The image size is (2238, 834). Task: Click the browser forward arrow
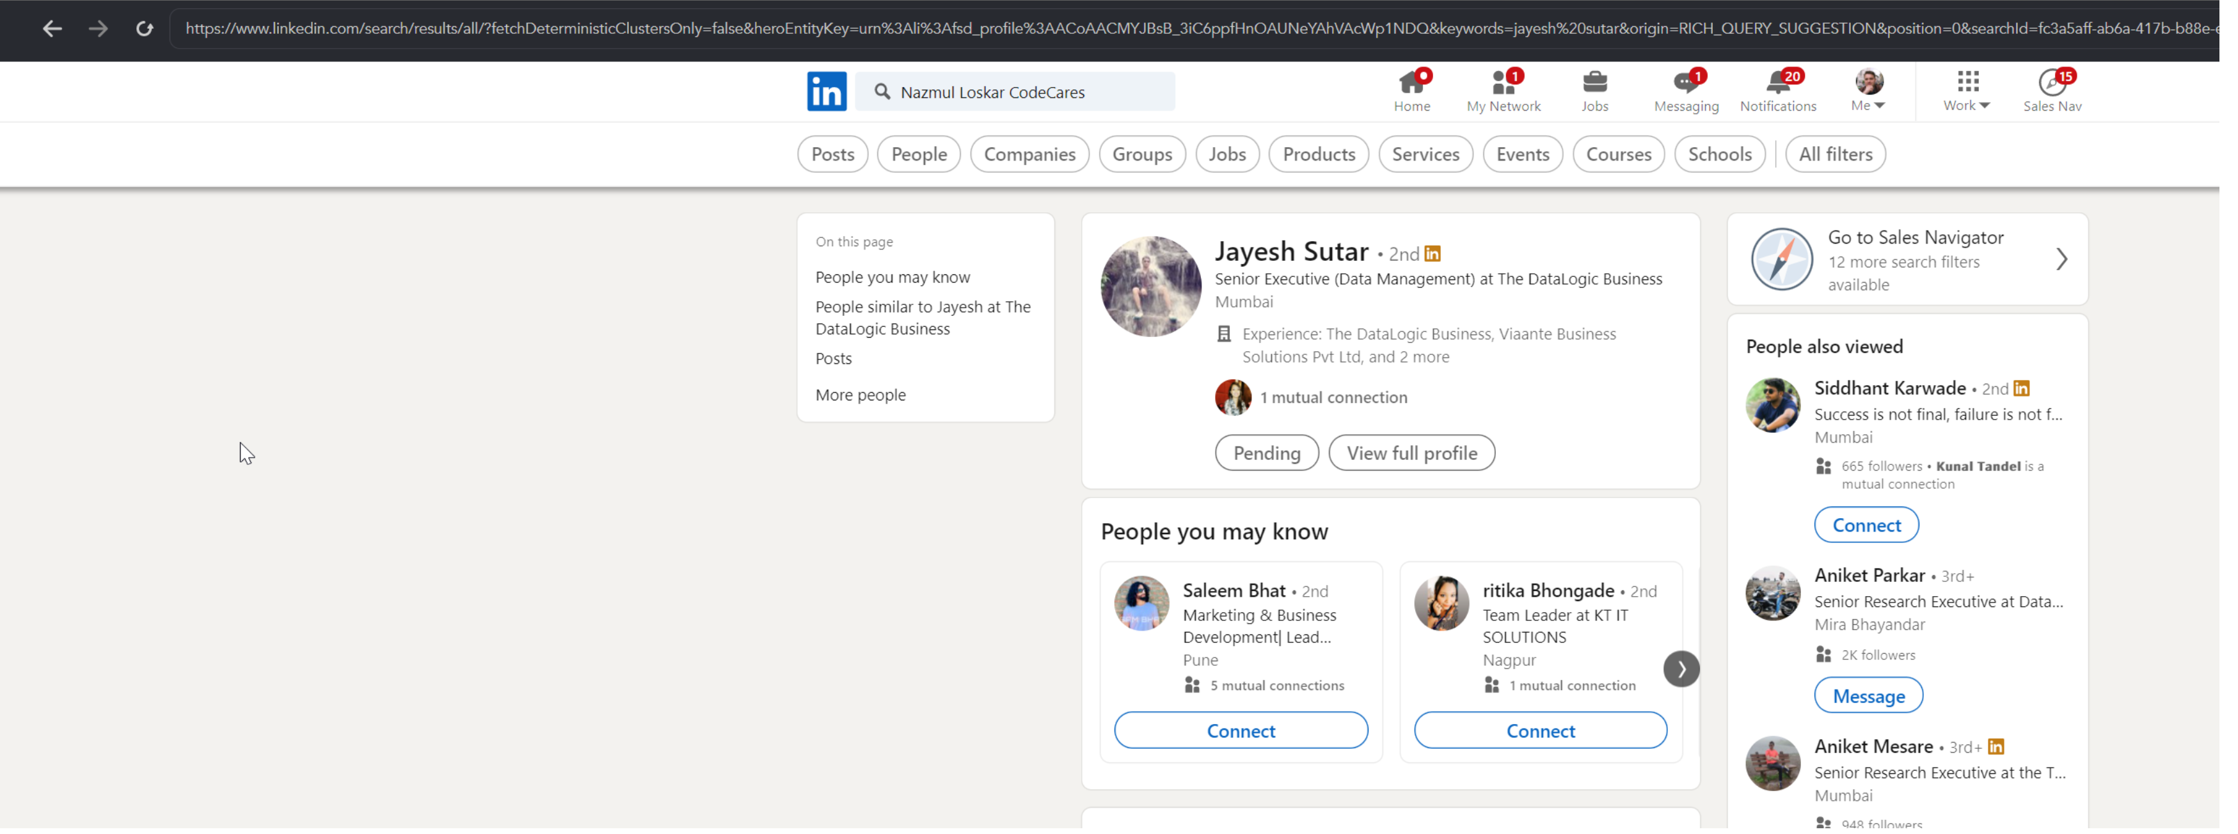pyautogui.click(x=98, y=29)
